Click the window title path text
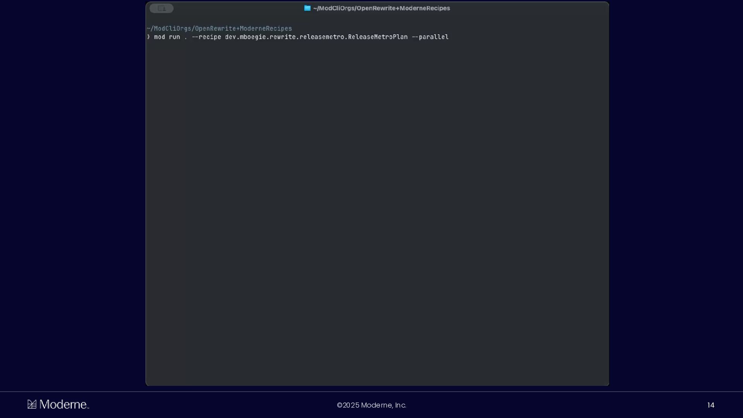Image resolution: width=743 pixels, height=418 pixels. (381, 8)
